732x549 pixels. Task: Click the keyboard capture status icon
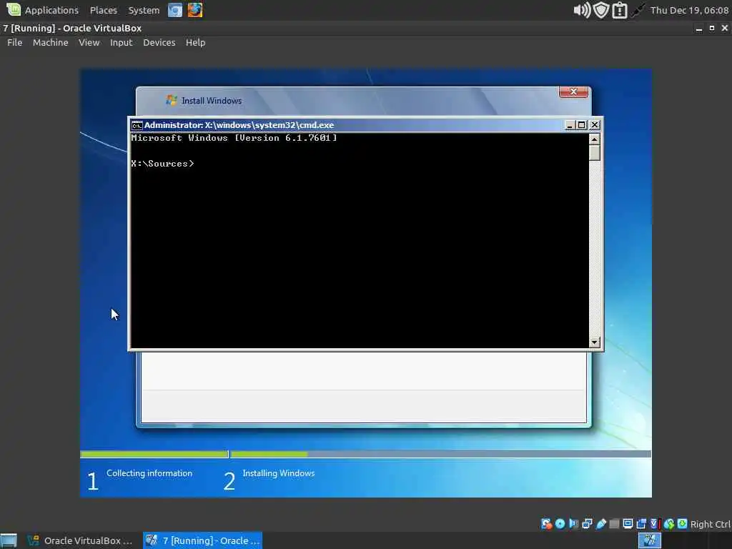coord(682,524)
